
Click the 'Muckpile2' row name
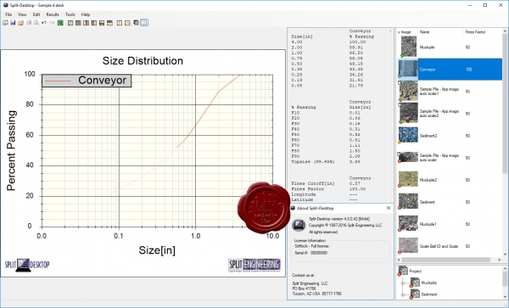tap(428, 180)
